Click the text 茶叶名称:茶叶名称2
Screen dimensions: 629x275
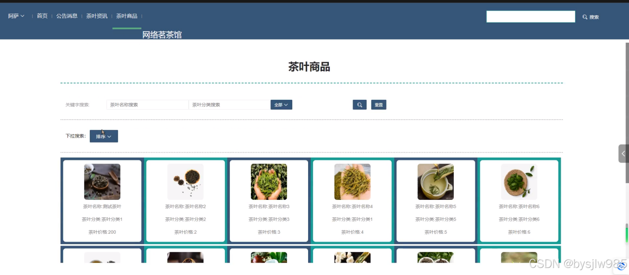pyautogui.click(x=185, y=206)
